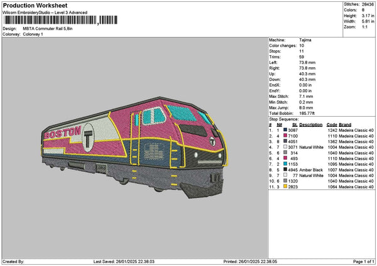Click the Colors value 8
377x266 pixels.
[363, 10]
